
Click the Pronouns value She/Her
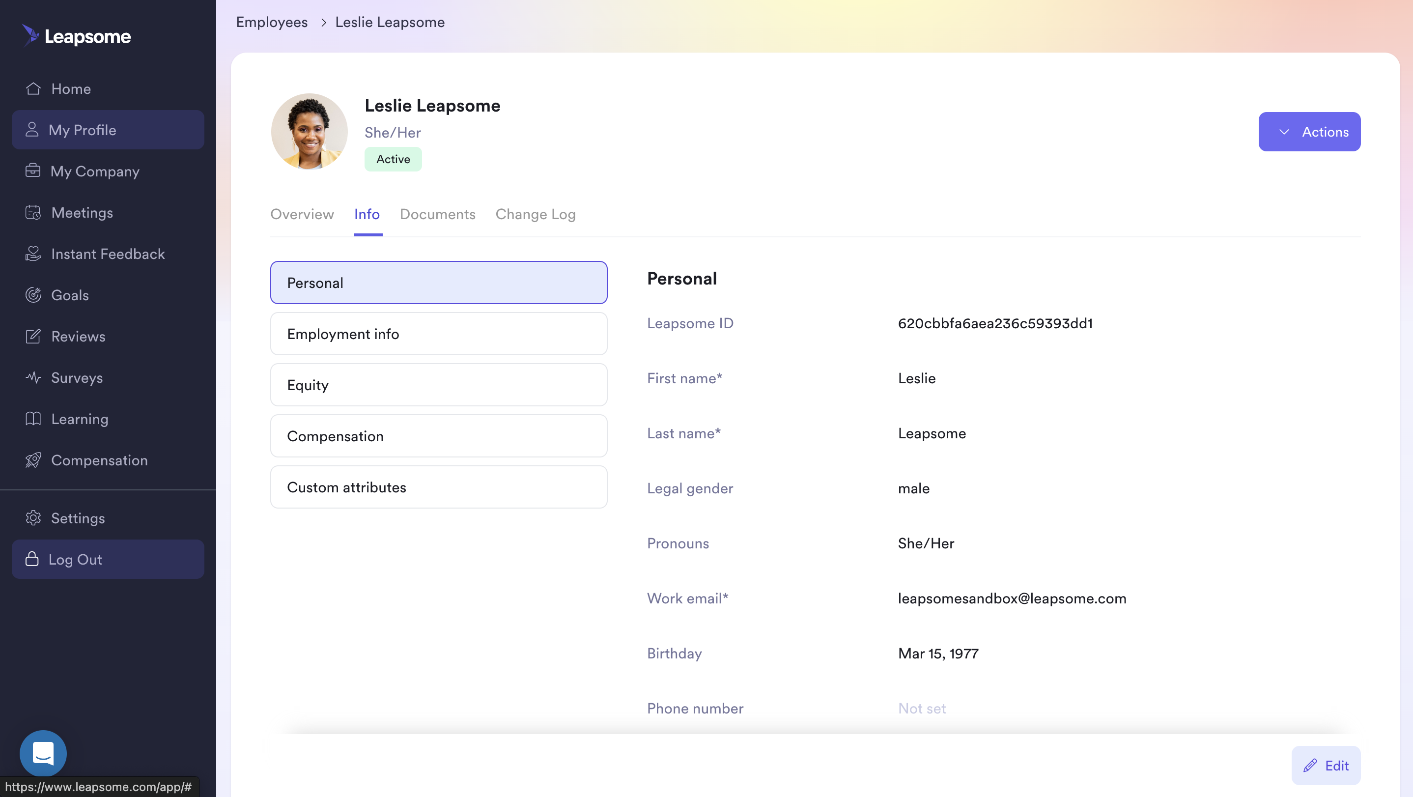click(x=926, y=543)
